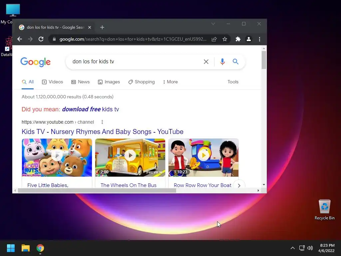Play The Wheels On The Bus thumbnail

coord(130,158)
